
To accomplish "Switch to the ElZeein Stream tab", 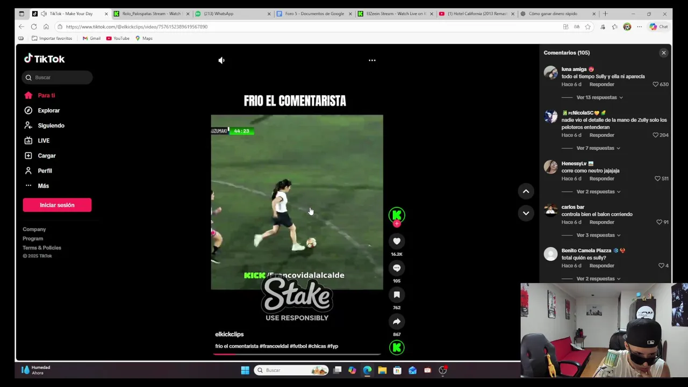I will pos(395,13).
